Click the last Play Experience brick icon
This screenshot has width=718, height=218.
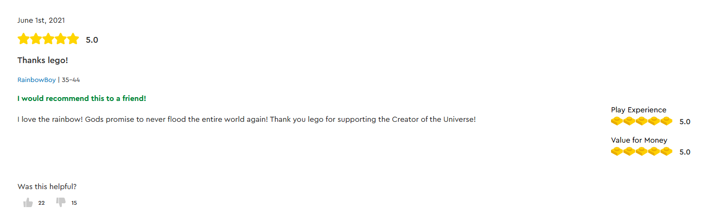tap(666, 121)
